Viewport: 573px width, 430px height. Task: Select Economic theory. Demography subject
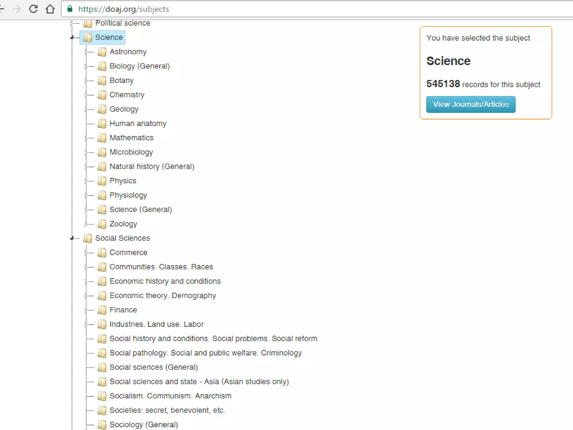[163, 296]
